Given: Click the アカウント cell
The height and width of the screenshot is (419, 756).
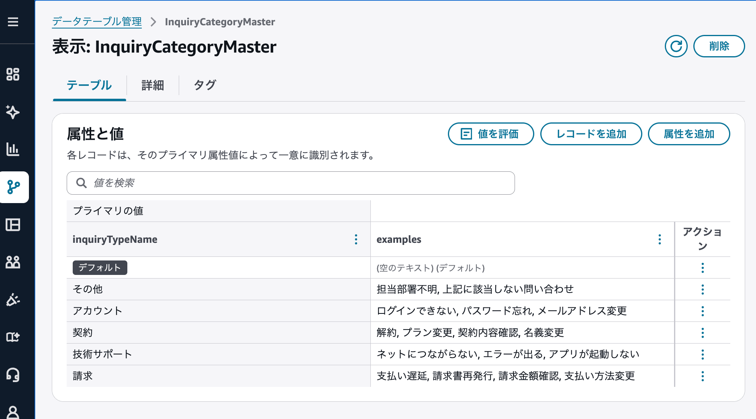Looking at the screenshot, I should tap(219, 311).
